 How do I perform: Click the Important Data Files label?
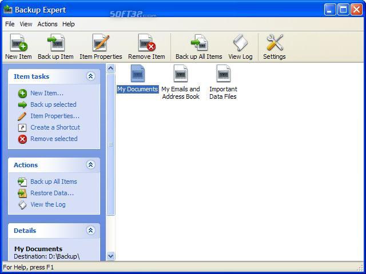click(x=223, y=92)
